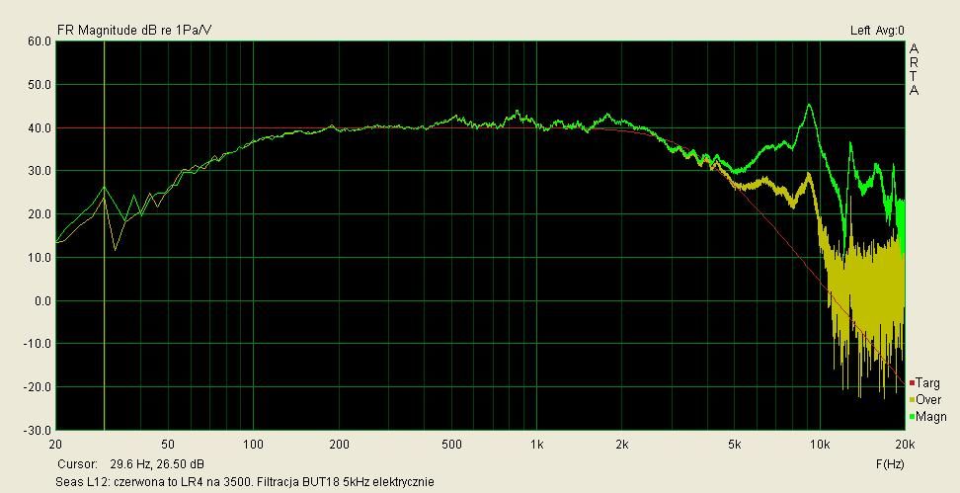This screenshot has width=960, height=493.
Task: Click the -10.0 y-axis label
Action: pos(38,344)
